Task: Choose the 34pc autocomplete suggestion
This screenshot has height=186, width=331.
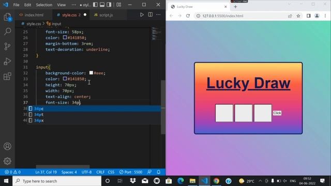Action: (95, 109)
